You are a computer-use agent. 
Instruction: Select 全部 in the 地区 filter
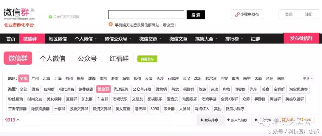pos(24,78)
